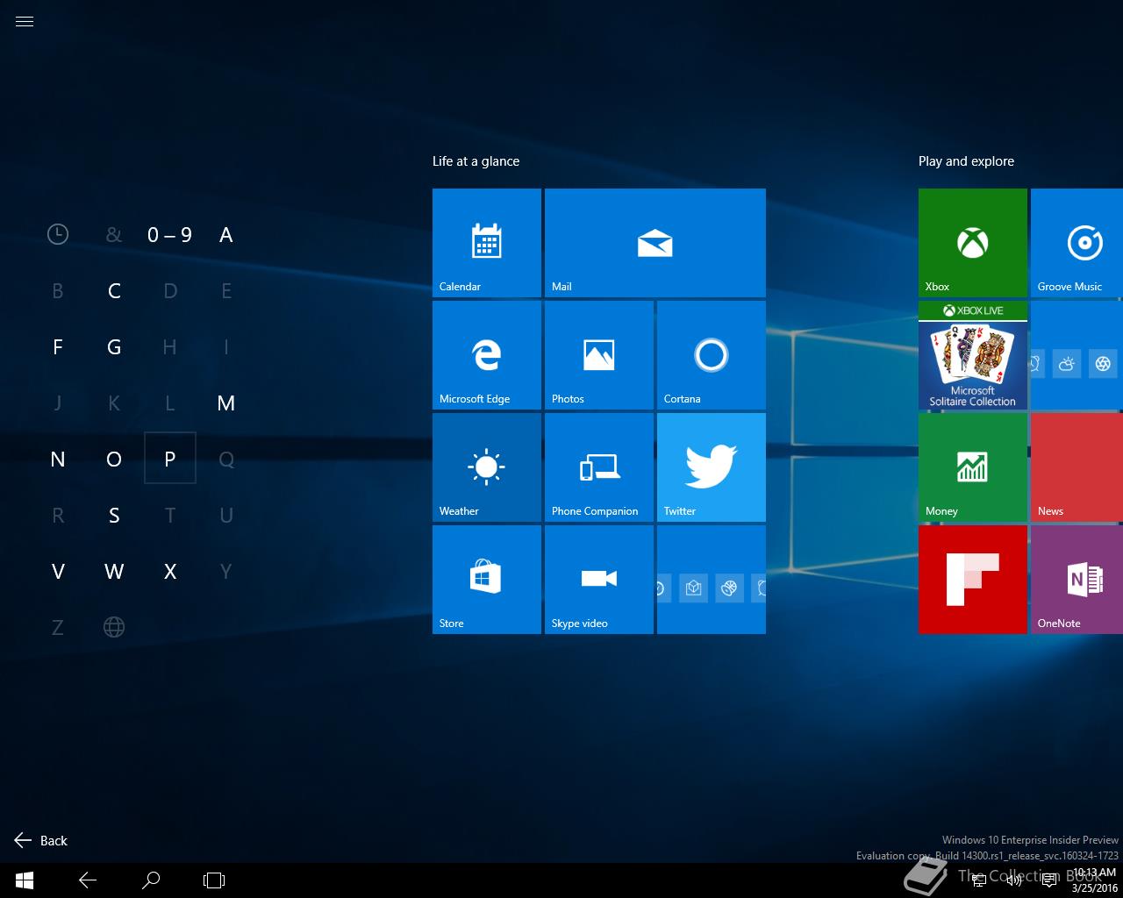Jump to apps starting with X
The image size is (1123, 898).
[170, 571]
